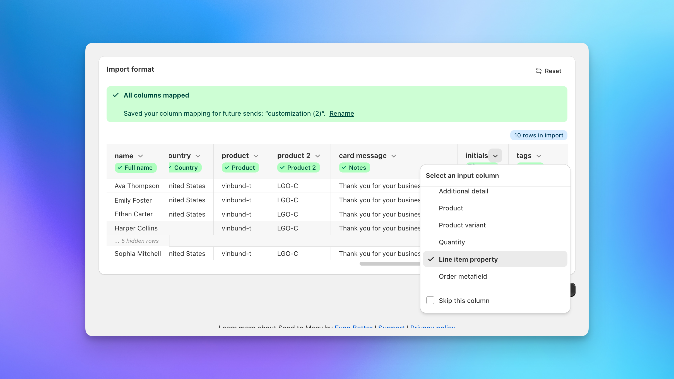Click the Rename link
674x379 pixels.
tap(341, 113)
